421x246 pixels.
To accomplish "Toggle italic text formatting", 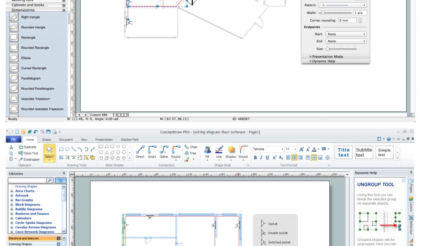I will (261, 157).
